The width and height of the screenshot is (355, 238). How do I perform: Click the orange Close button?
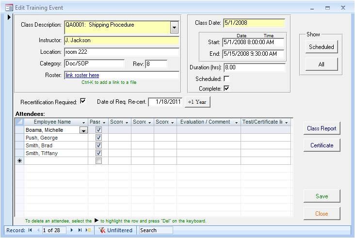322,214
